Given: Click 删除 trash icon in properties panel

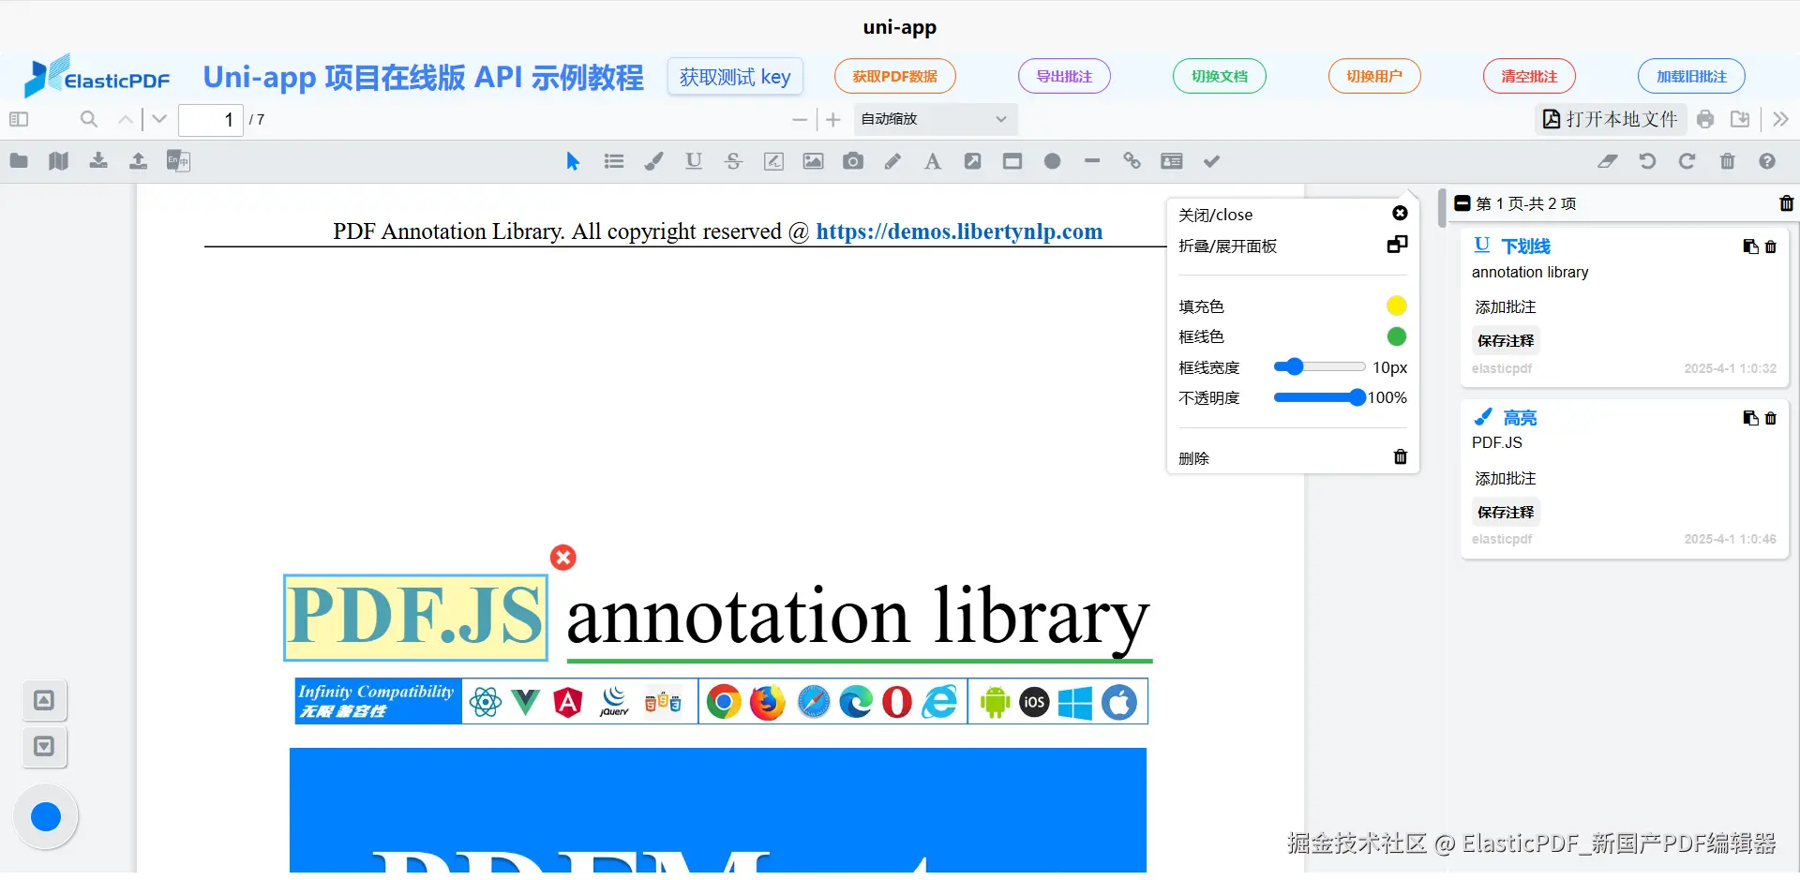Looking at the screenshot, I should 1401,457.
